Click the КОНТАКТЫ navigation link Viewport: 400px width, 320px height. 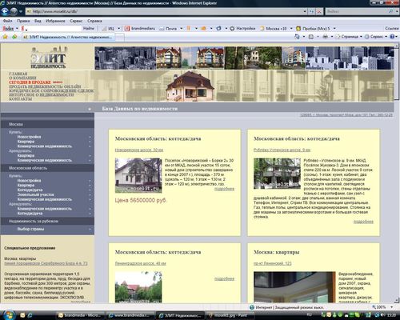21,99
